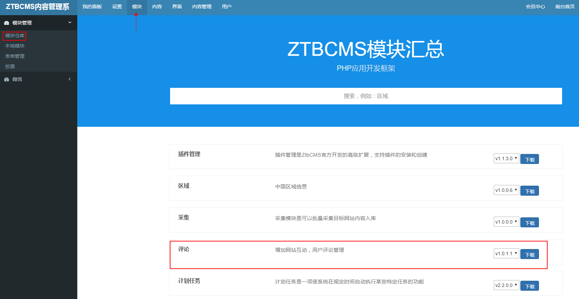This screenshot has height=299, width=579.
Task: Open the 会员中心 link
Action: [x=536, y=7]
